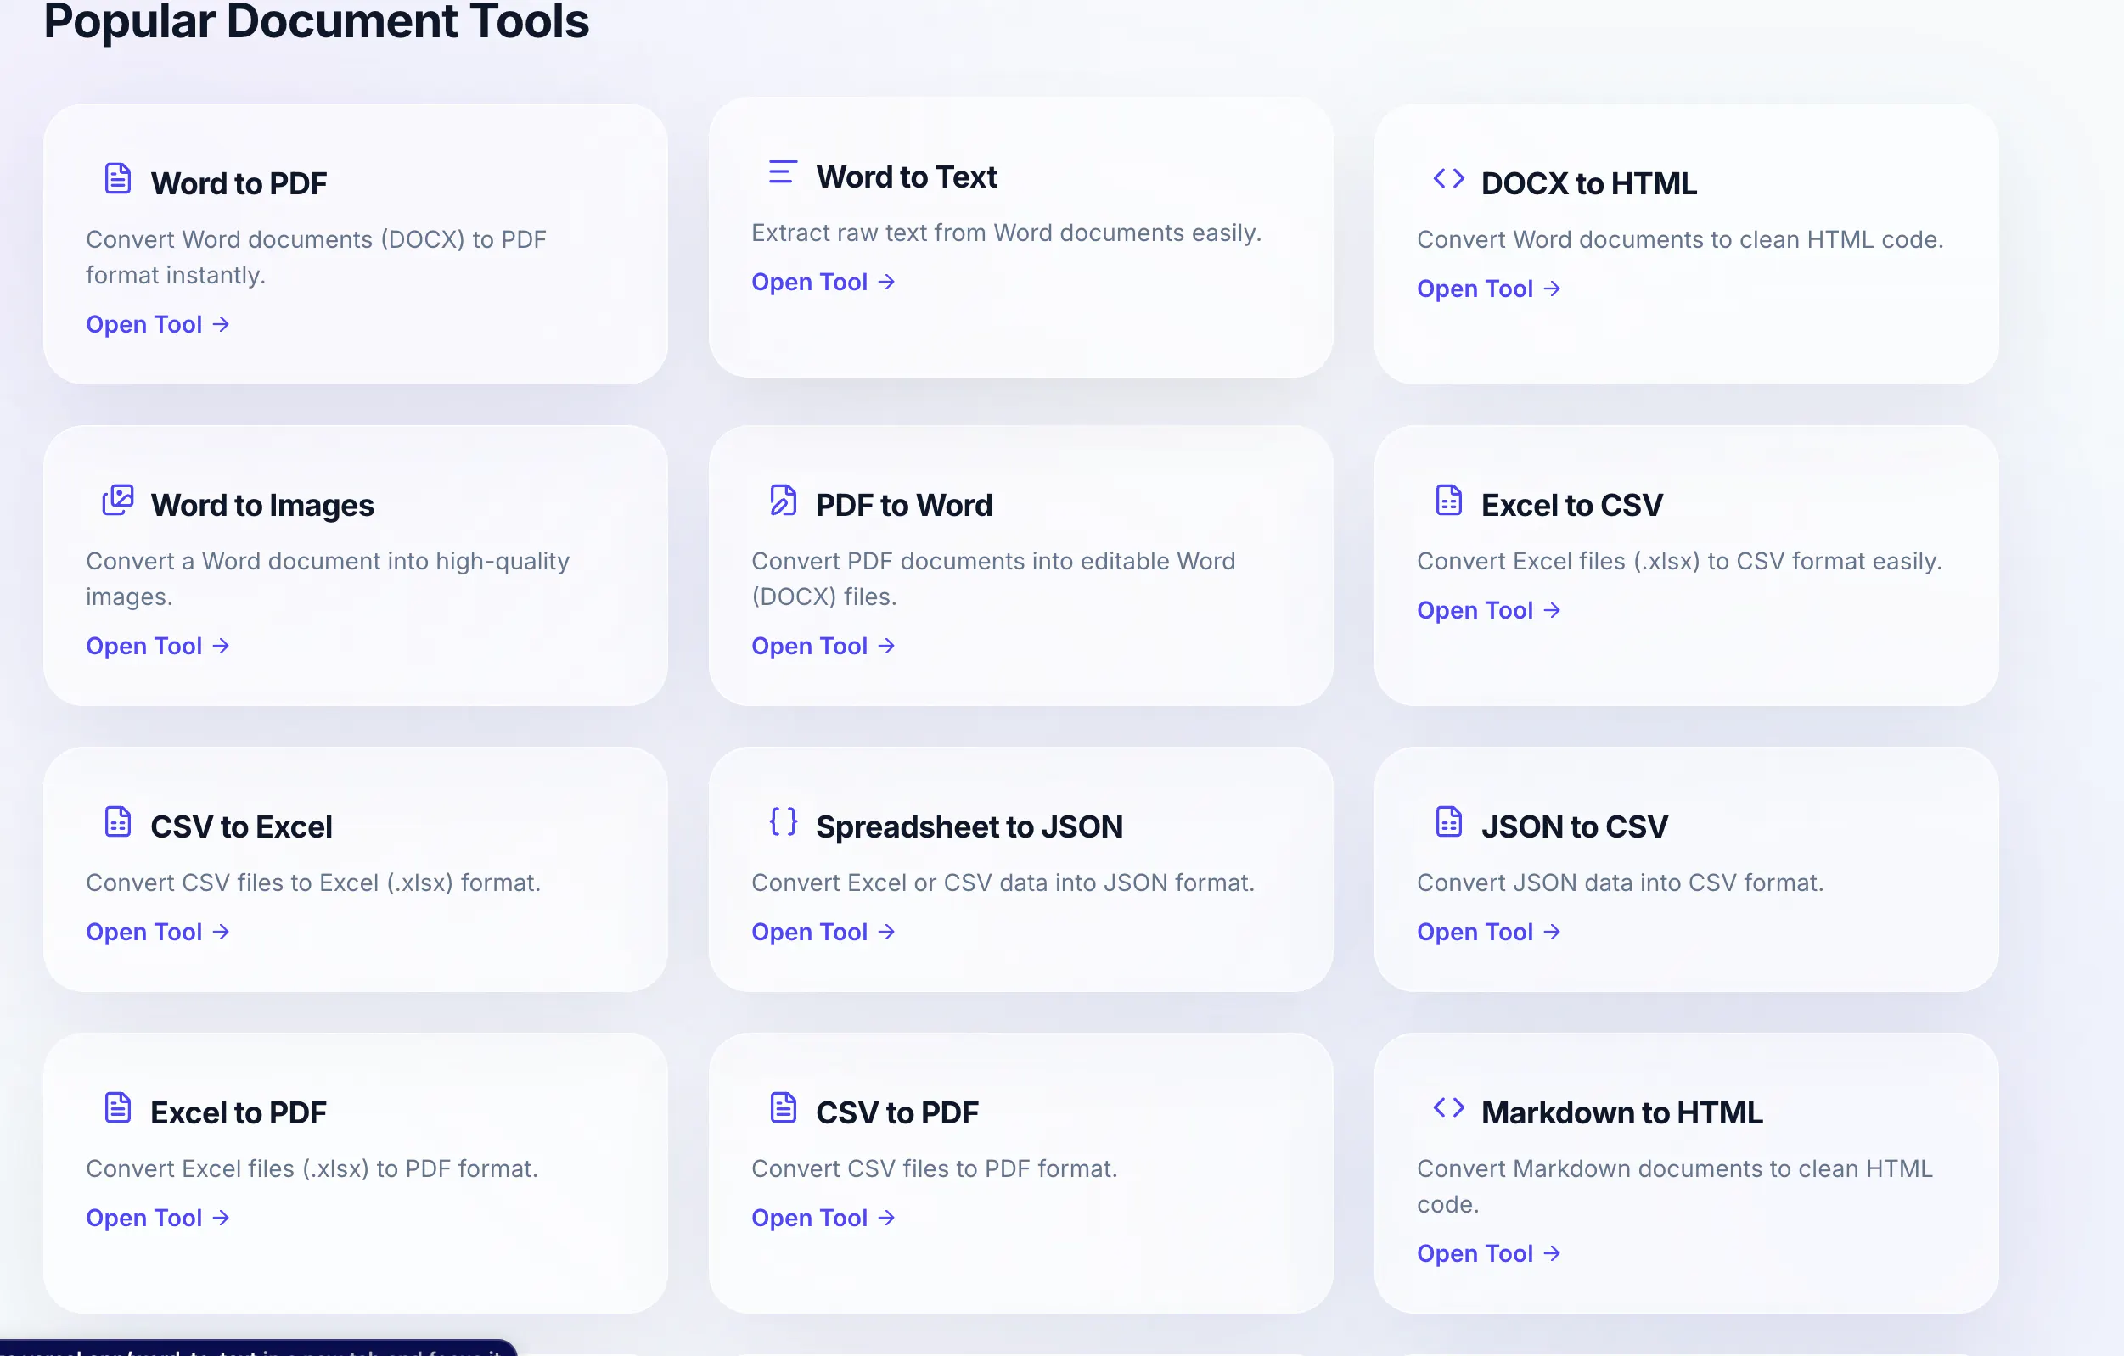2124x1356 pixels.
Task: Click 'Convert JSON data into CSV format.' text
Action: (x=1621, y=883)
